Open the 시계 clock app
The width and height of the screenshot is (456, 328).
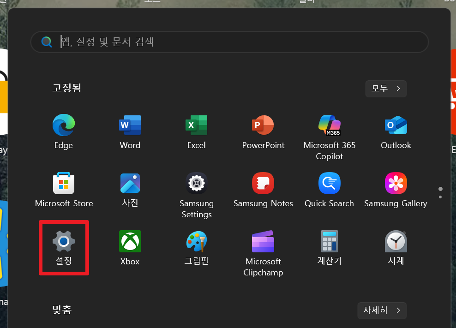(396, 248)
